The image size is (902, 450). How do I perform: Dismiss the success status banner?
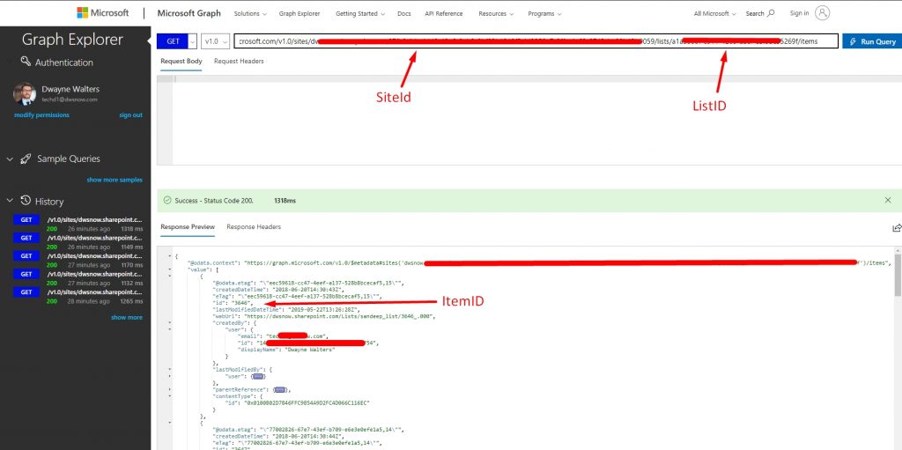pos(888,200)
